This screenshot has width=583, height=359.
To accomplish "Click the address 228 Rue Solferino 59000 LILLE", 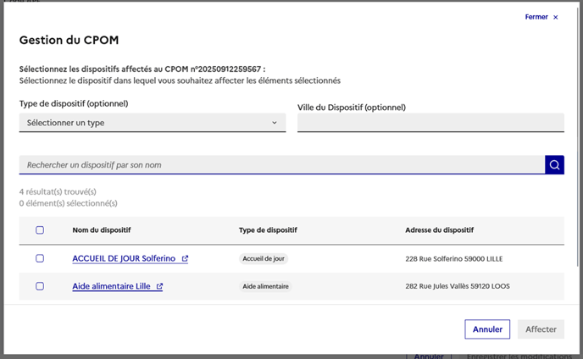I will (x=453, y=259).
